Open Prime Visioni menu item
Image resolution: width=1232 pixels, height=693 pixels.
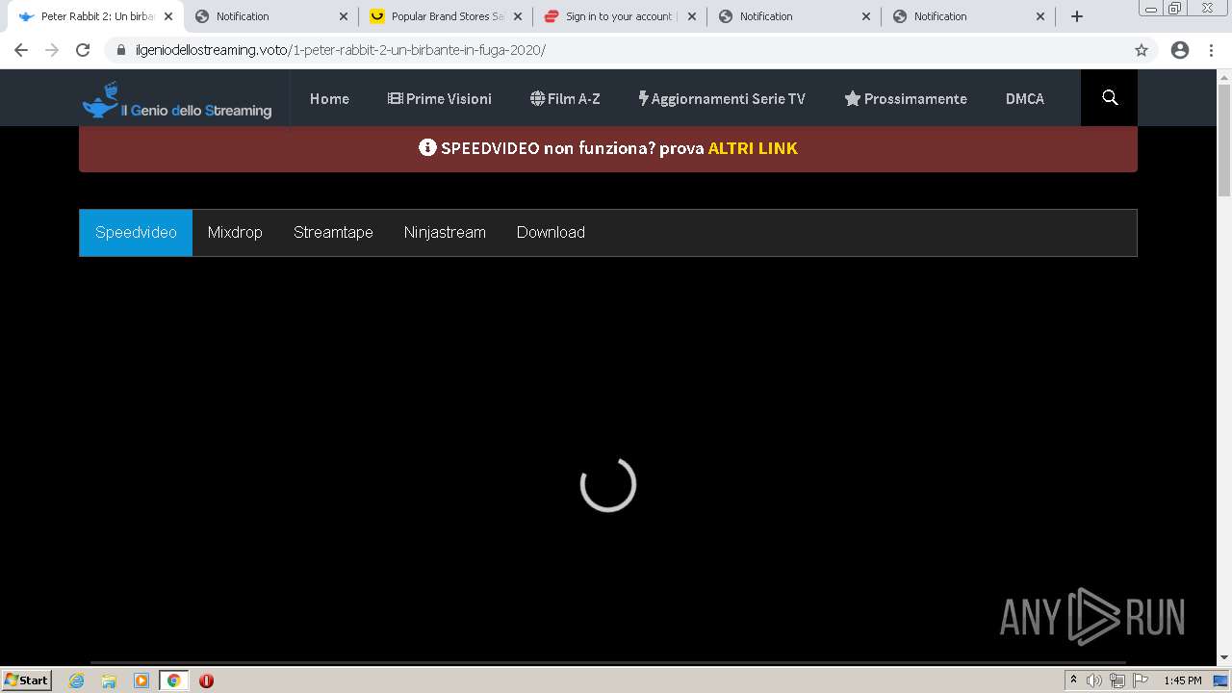(440, 98)
